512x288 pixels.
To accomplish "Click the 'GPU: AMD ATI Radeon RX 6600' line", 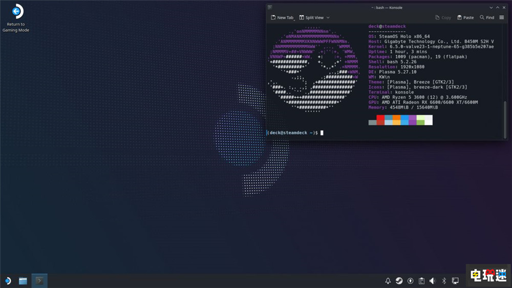I will point(423,102).
